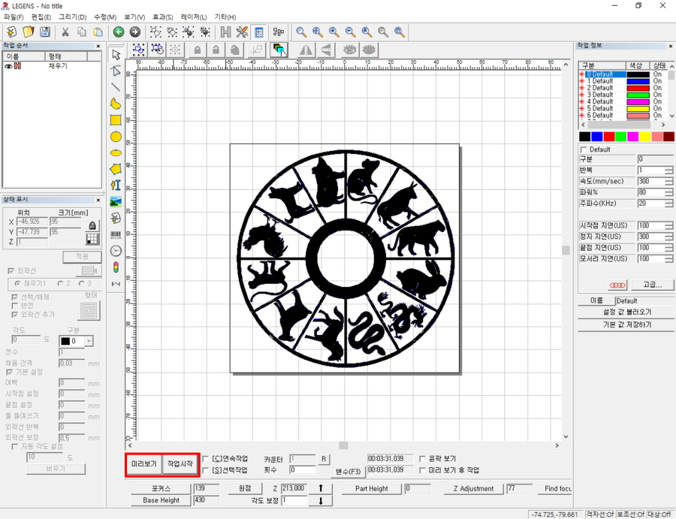Click the 설정 값 불러오기 button
The width and height of the screenshot is (676, 519).
[626, 312]
